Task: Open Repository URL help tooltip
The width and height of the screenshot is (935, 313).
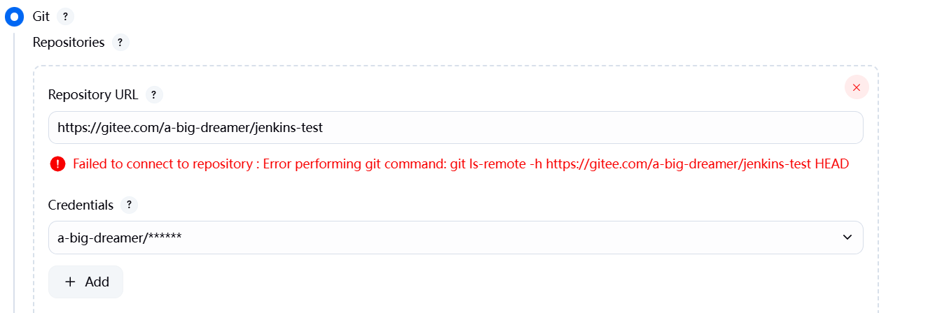Action: 154,94
